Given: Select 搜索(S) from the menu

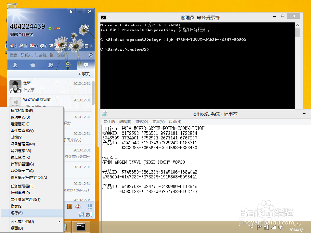Looking at the screenshot, I should [x=32, y=206].
